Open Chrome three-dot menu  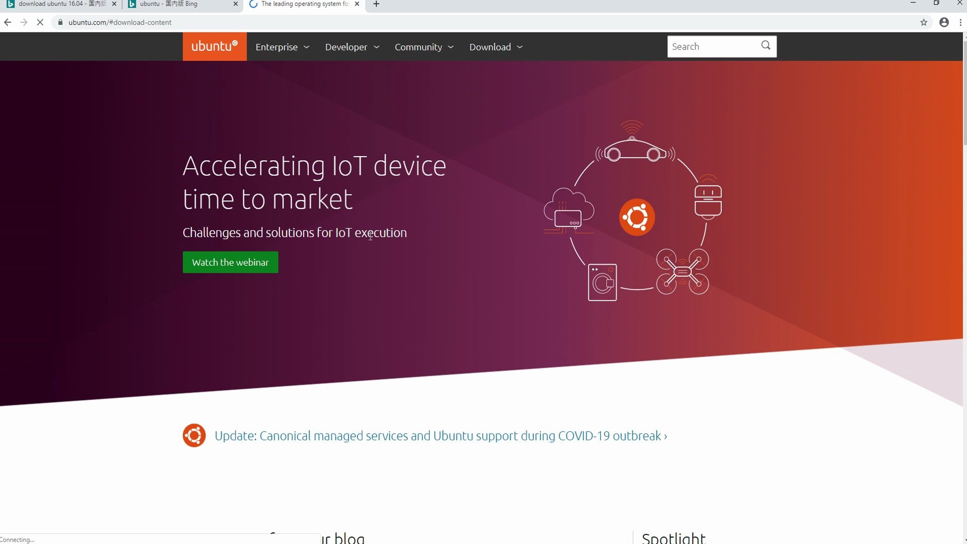(x=961, y=22)
